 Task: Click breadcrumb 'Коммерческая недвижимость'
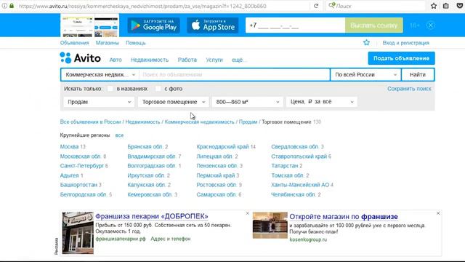199,122
